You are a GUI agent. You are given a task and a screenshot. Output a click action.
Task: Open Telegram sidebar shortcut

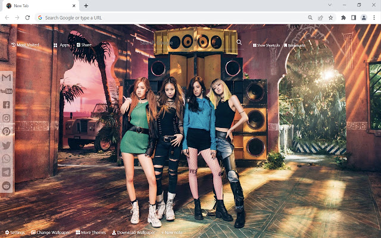pos(7,172)
